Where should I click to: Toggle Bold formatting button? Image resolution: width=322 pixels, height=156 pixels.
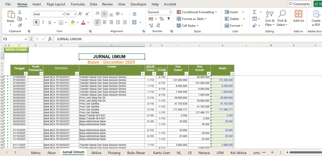(x=36, y=22)
